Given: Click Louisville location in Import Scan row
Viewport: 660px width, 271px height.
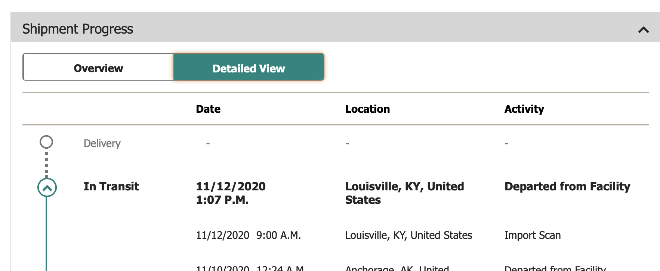Looking at the screenshot, I should point(408,235).
